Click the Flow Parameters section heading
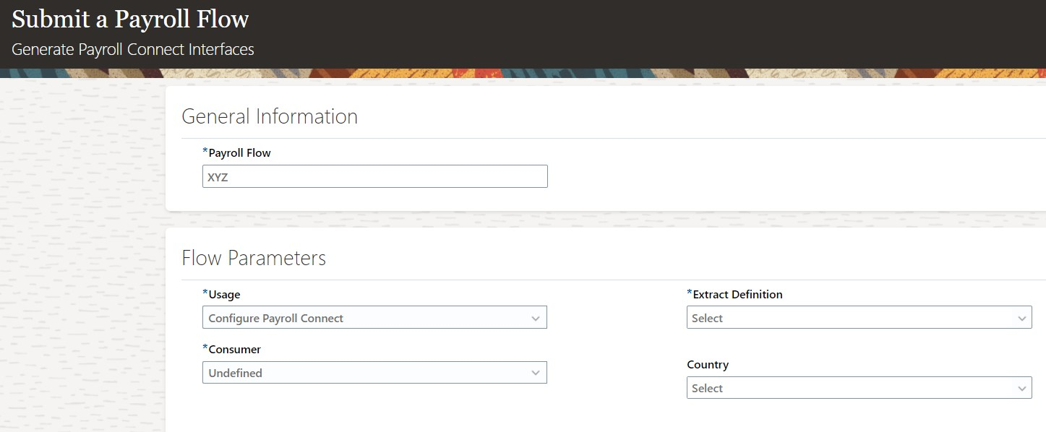This screenshot has width=1046, height=432. point(254,258)
